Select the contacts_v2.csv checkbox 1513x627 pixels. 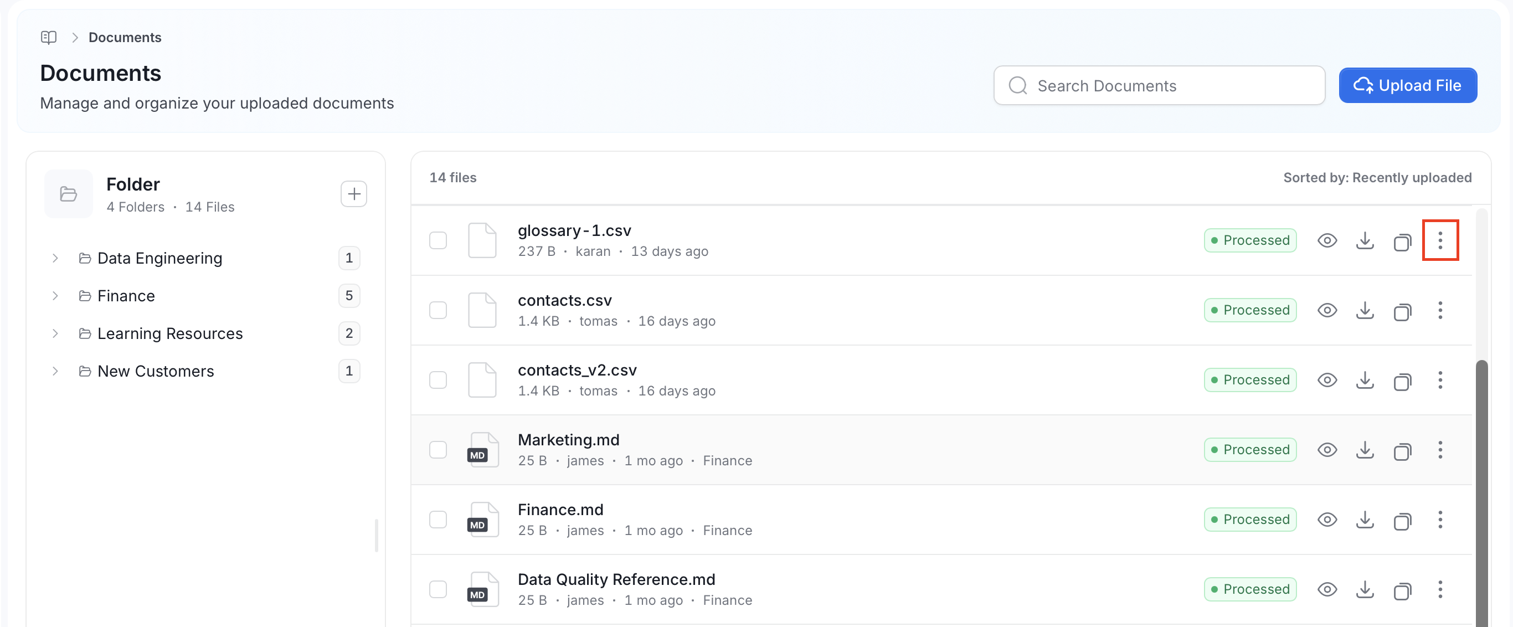coord(438,380)
